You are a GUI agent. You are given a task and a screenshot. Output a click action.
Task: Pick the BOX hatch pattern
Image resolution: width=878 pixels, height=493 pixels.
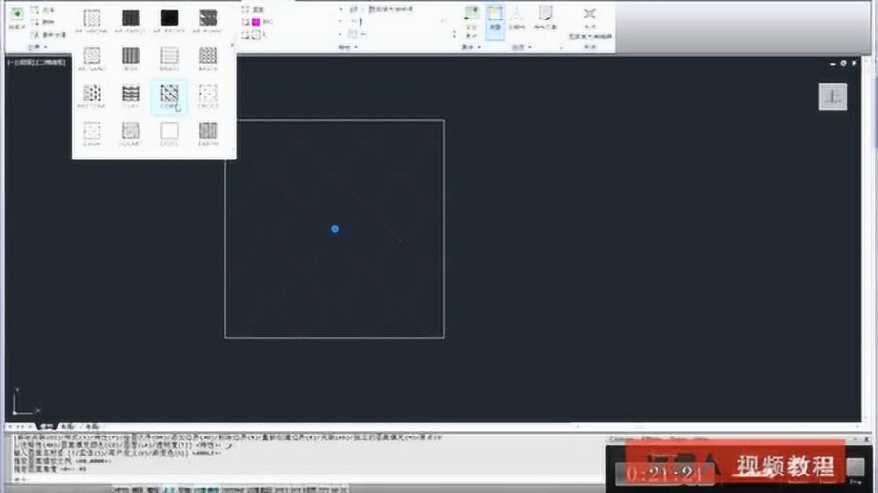point(131,57)
